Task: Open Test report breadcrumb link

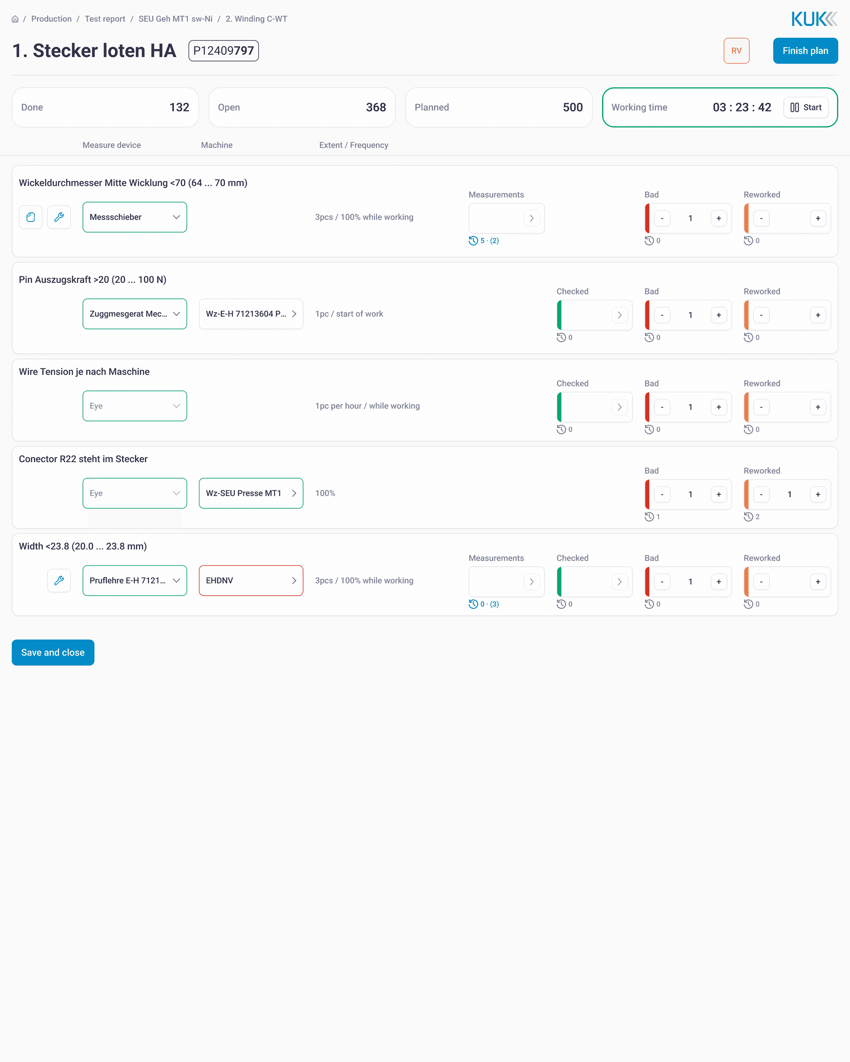Action: tap(105, 19)
